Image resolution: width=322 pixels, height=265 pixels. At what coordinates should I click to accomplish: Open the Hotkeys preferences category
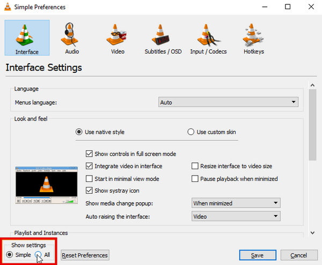(x=254, y=39)
